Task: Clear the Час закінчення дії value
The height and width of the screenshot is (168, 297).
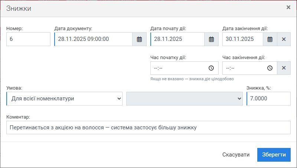Action: coord(284,68)
